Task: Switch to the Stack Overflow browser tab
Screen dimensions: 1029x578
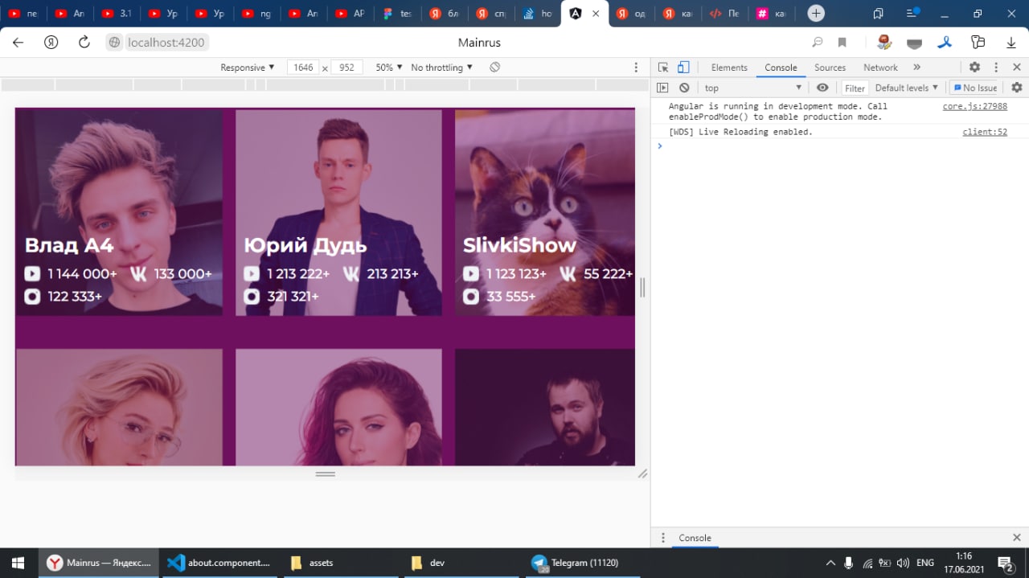Action: [x=538, y=14]
